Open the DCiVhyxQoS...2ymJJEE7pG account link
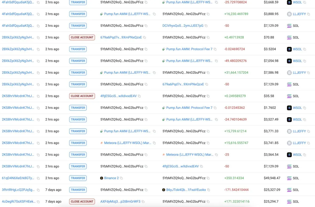This screenshot has width=315, height=207. click(x=183, y=26)
